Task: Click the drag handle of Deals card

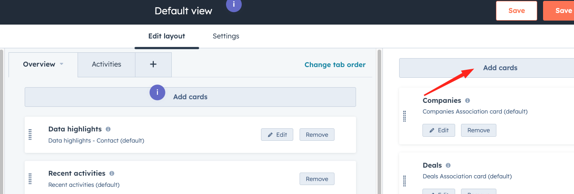Action: tap(404, 181)
